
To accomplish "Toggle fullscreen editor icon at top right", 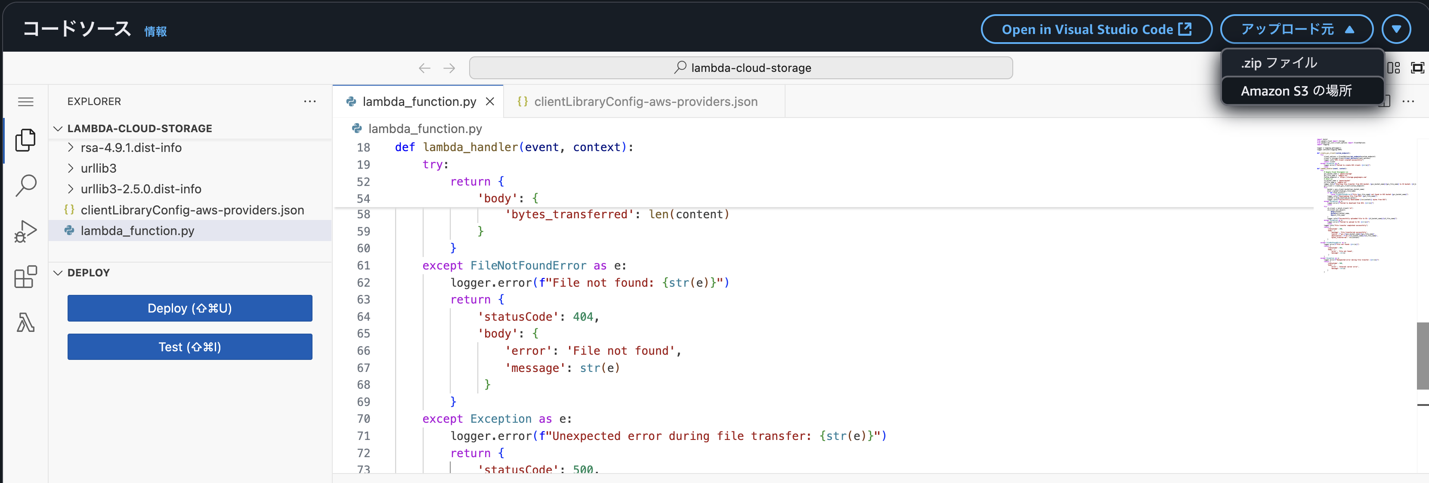I will tap(1417, 68).
